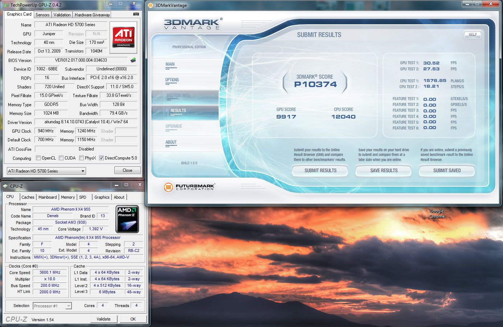This screenshot has width=503, height=327.
Task: Click the GPU-Z screenshot camera icon
Action: 136,14
